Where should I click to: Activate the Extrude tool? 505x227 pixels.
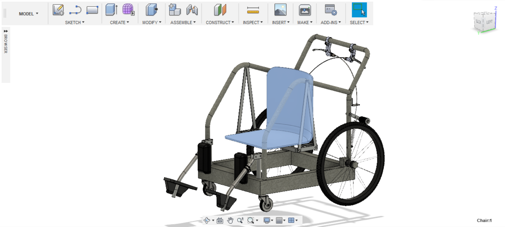click(112, 10)
